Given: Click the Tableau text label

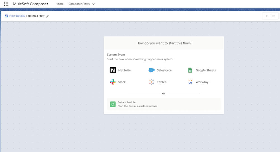Looking at the screenshot, I should point(162,82).
